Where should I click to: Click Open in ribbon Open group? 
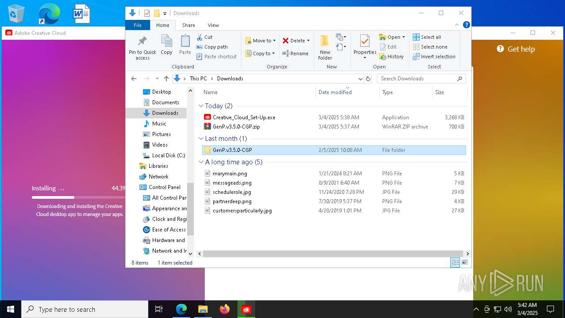point(389,37)
